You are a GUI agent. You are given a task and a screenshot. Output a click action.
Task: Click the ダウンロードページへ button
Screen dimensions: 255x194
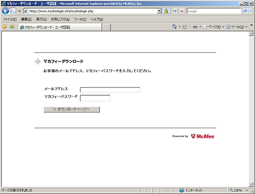[72, 109]
